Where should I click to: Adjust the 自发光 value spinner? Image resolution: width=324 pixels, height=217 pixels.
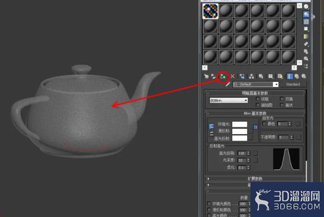click(x=290, y=124)
